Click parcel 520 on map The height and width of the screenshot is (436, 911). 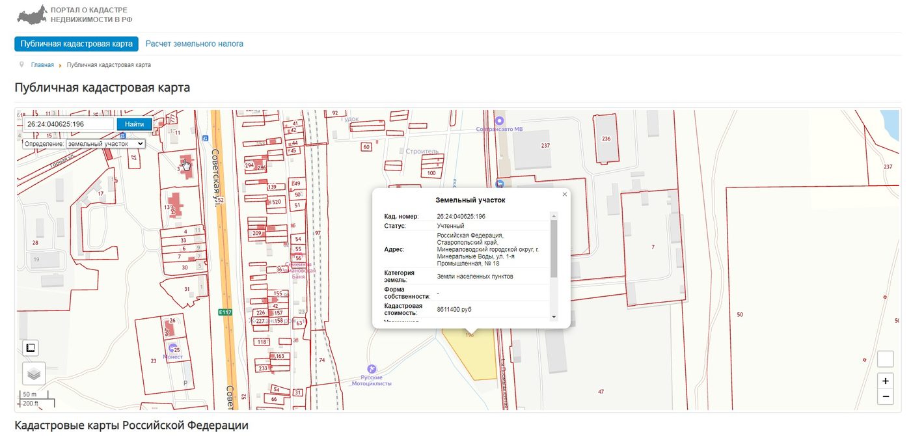click(x=277, y=202)
